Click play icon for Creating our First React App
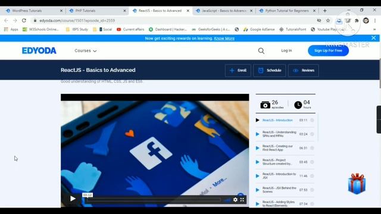The image size is (381, 214). pos(258,148)
